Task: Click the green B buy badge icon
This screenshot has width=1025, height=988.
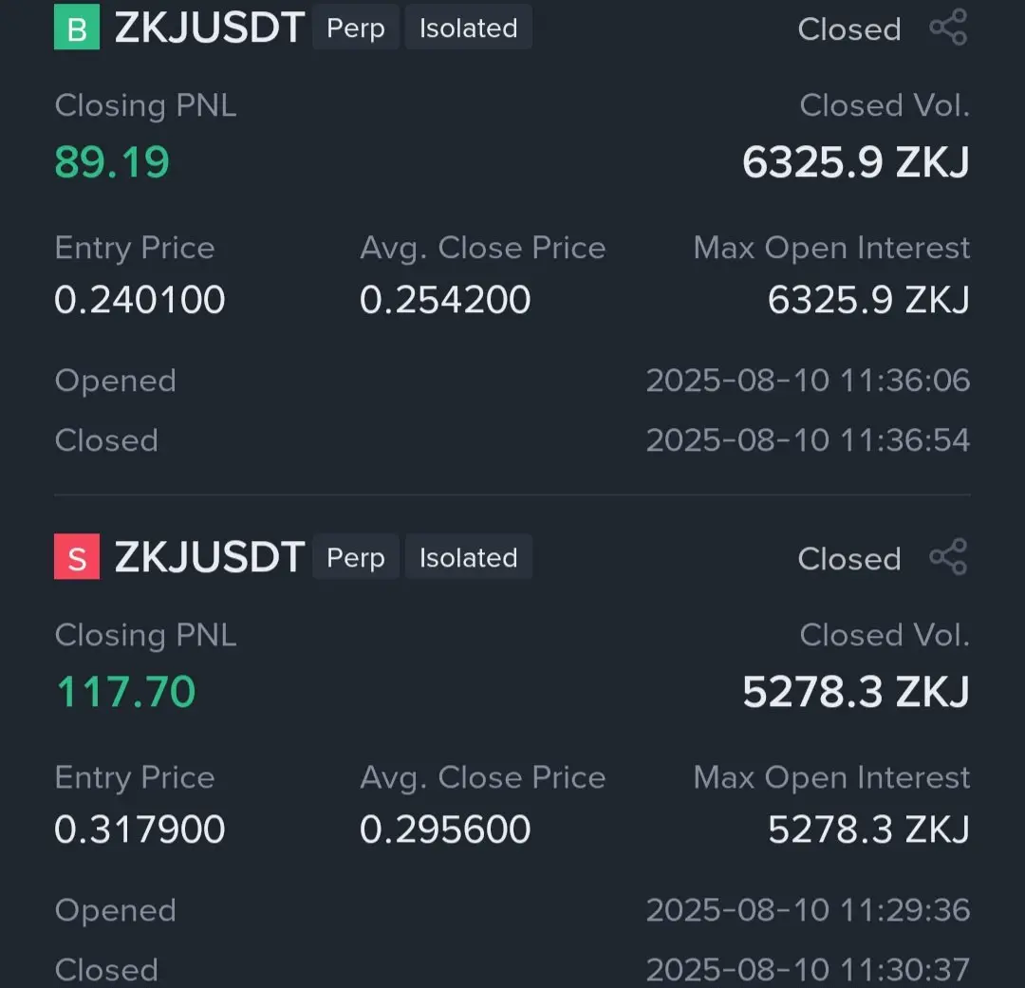Action: [77, 27]
